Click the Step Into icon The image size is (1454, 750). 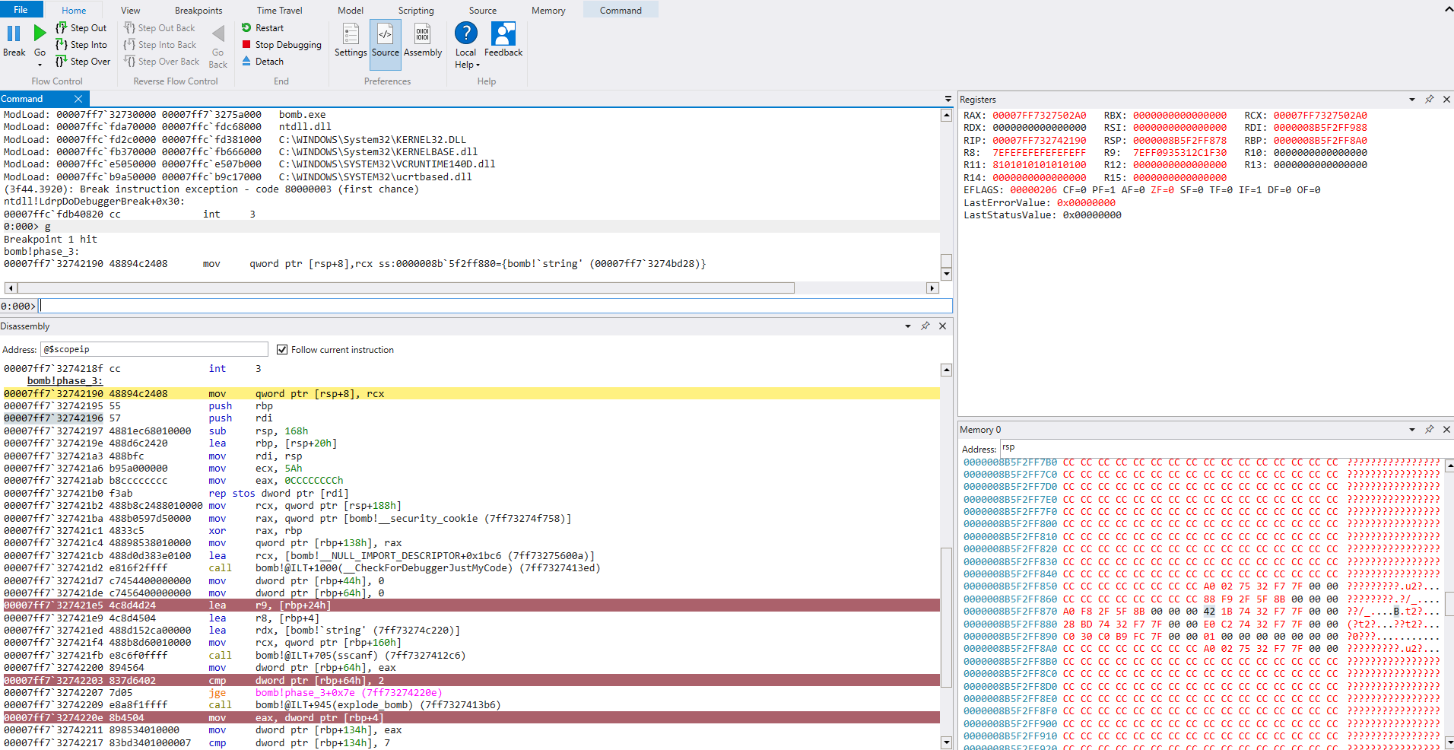click(x=62, y=45)
